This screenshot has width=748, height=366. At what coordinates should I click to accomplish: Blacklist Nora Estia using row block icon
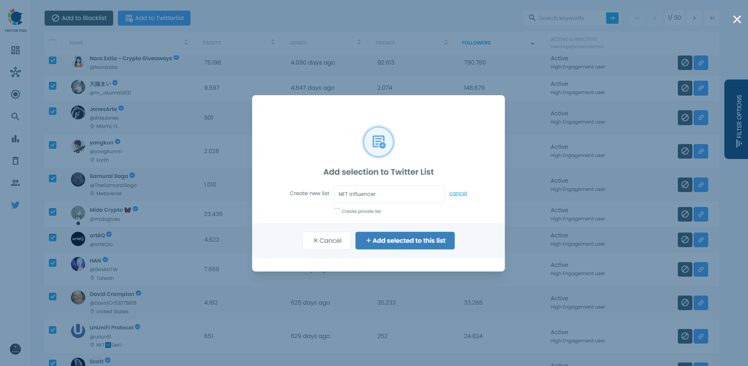(x=685, y=63)
